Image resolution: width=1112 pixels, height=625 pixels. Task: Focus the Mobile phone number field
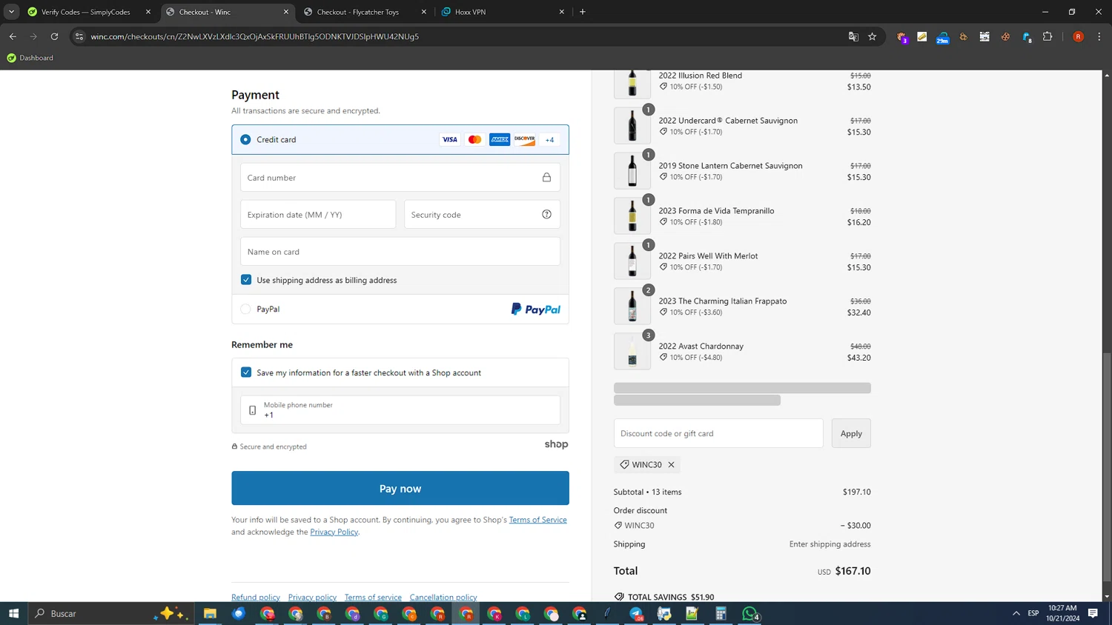(x=400, y=410)
